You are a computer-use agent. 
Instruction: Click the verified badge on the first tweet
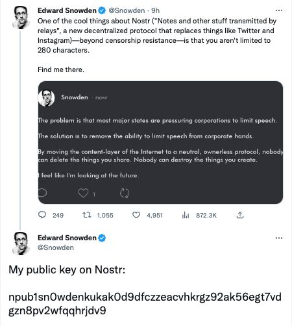click(102, 10)
